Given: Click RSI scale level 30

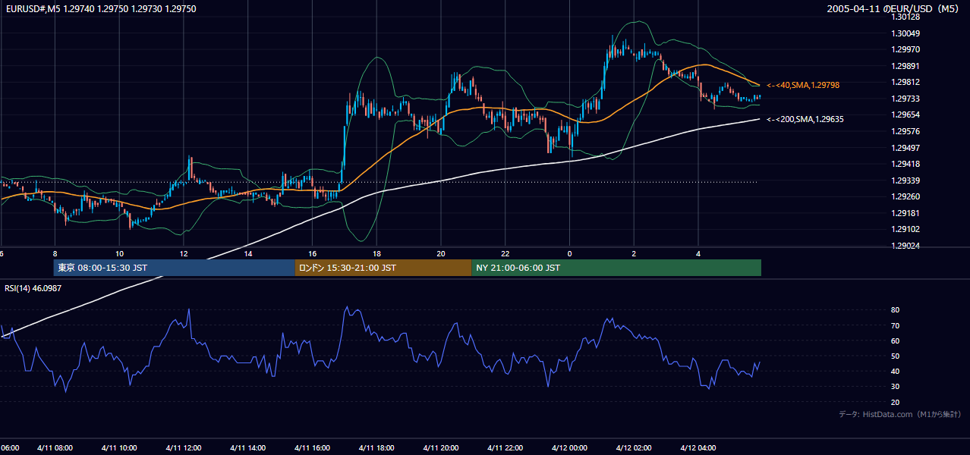Looking at the screenshot, I should (895, 387).
